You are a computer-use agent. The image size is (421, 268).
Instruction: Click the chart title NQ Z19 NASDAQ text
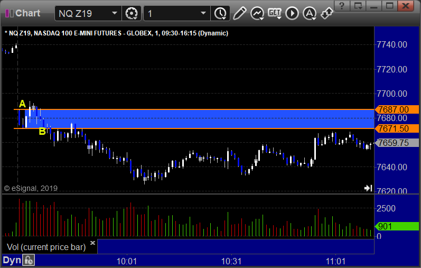pyautogui.click(x=116, y=33)
